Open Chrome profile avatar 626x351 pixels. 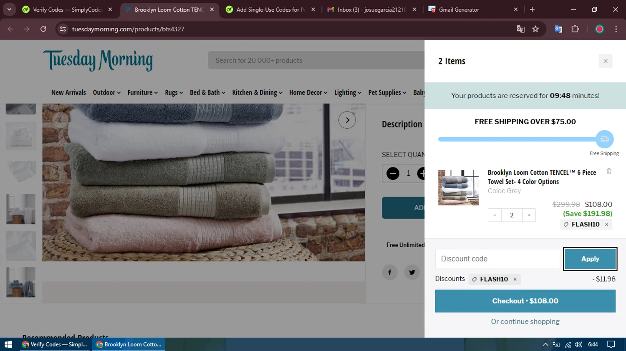(600, 29)
